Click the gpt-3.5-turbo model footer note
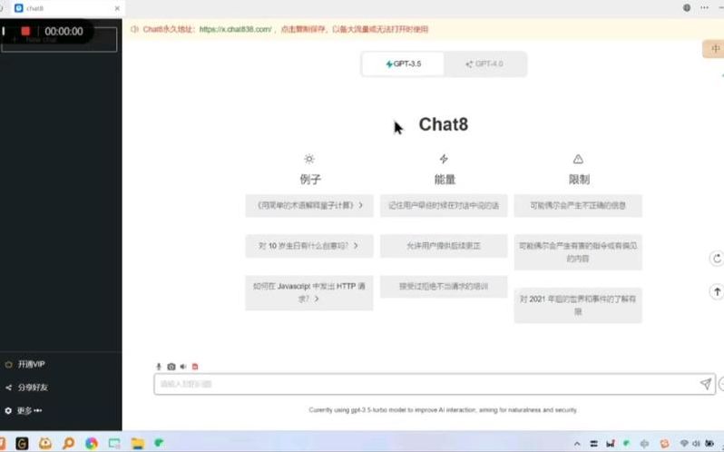 [443, 410]
